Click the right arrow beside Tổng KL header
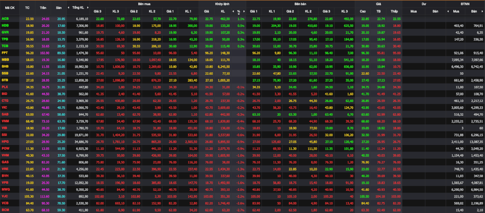Image resolution: width=485 pixels, height=213 pixels. point(88,8)
